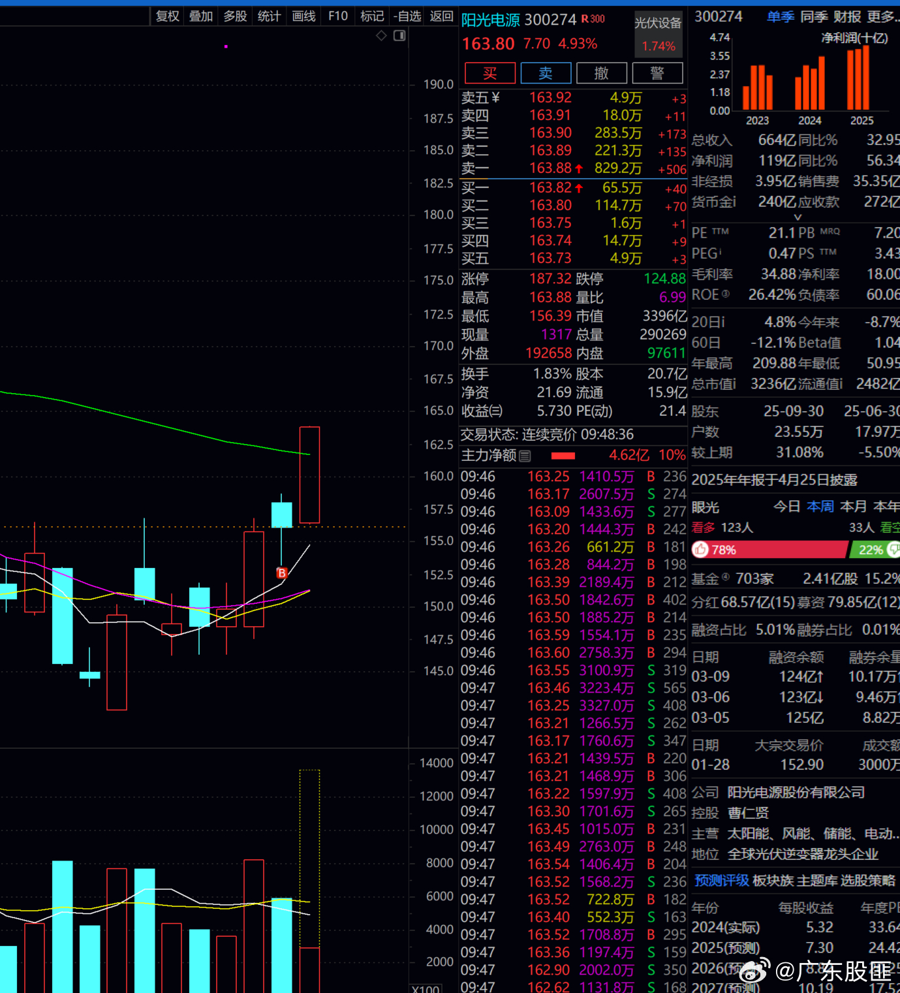Toggle the chart side panel layout icon
900x993 pixels.
pos(399,35)
